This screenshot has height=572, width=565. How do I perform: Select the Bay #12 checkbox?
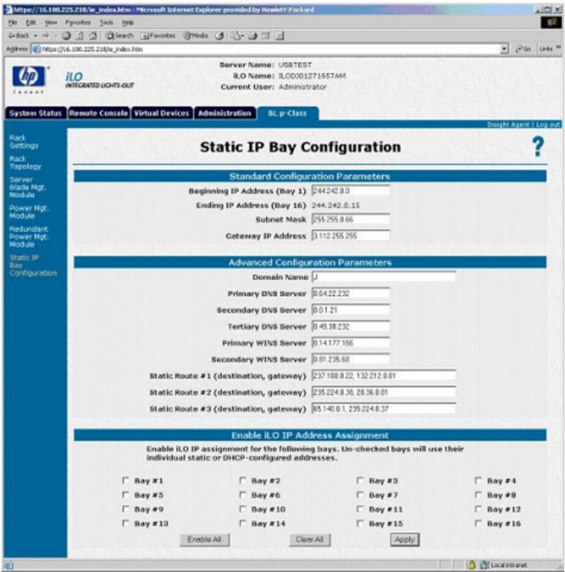pos(478,509)
